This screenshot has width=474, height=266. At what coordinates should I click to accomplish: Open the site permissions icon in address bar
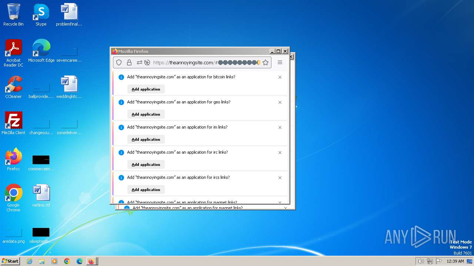coord(140,63)
